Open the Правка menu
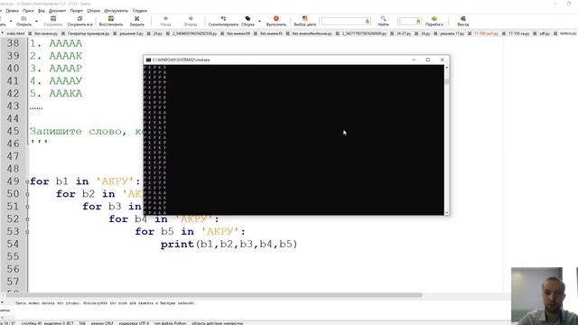 click(x=12, y=11)
